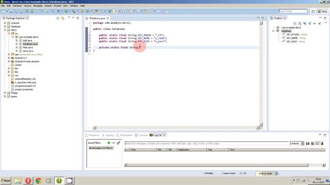Click the Open Type toolbar icon

(x=96, y=11)
